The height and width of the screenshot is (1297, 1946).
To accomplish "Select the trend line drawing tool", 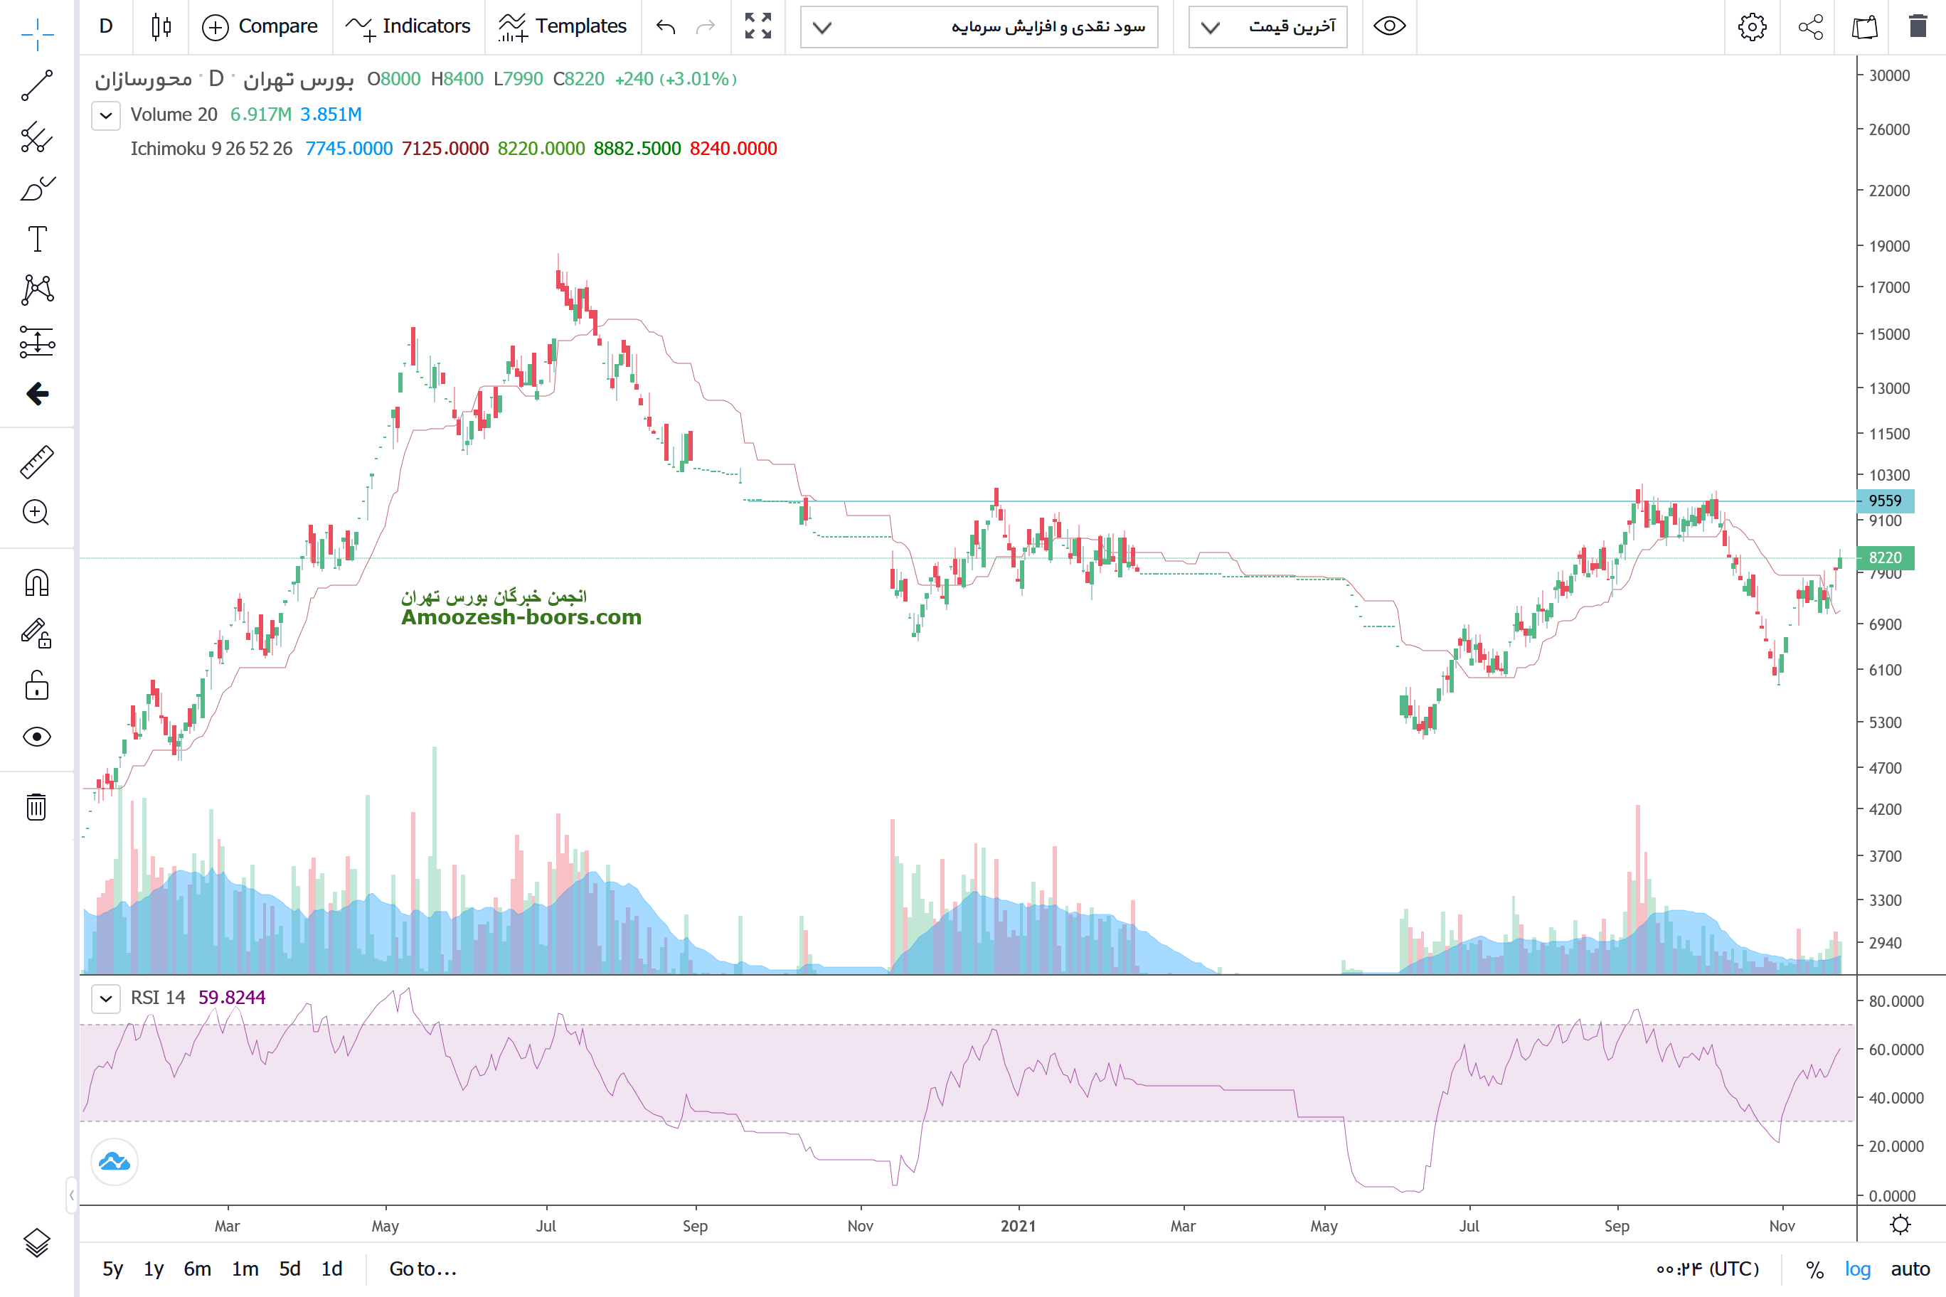I will click(x=36, y=85).
